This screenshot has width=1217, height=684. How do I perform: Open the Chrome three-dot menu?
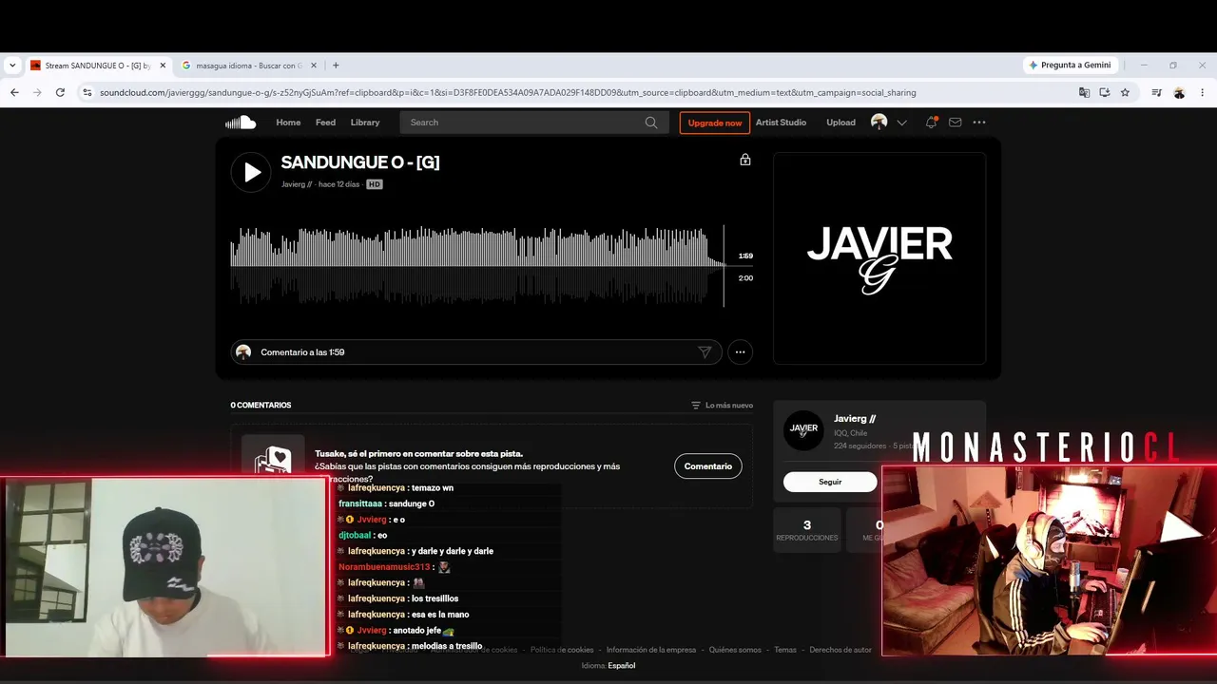[x=1203, y=93]
